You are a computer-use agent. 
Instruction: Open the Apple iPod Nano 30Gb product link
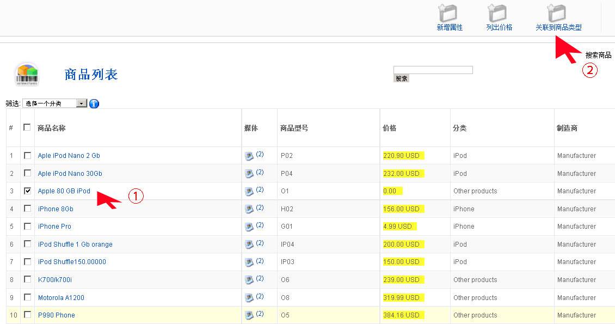click(x=69, y=173)
